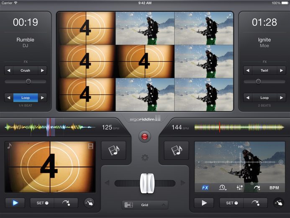This screenshot has width=290, height=218.
Task: Toggle touch scratch mode on right deck
Action: pos(279,203)
